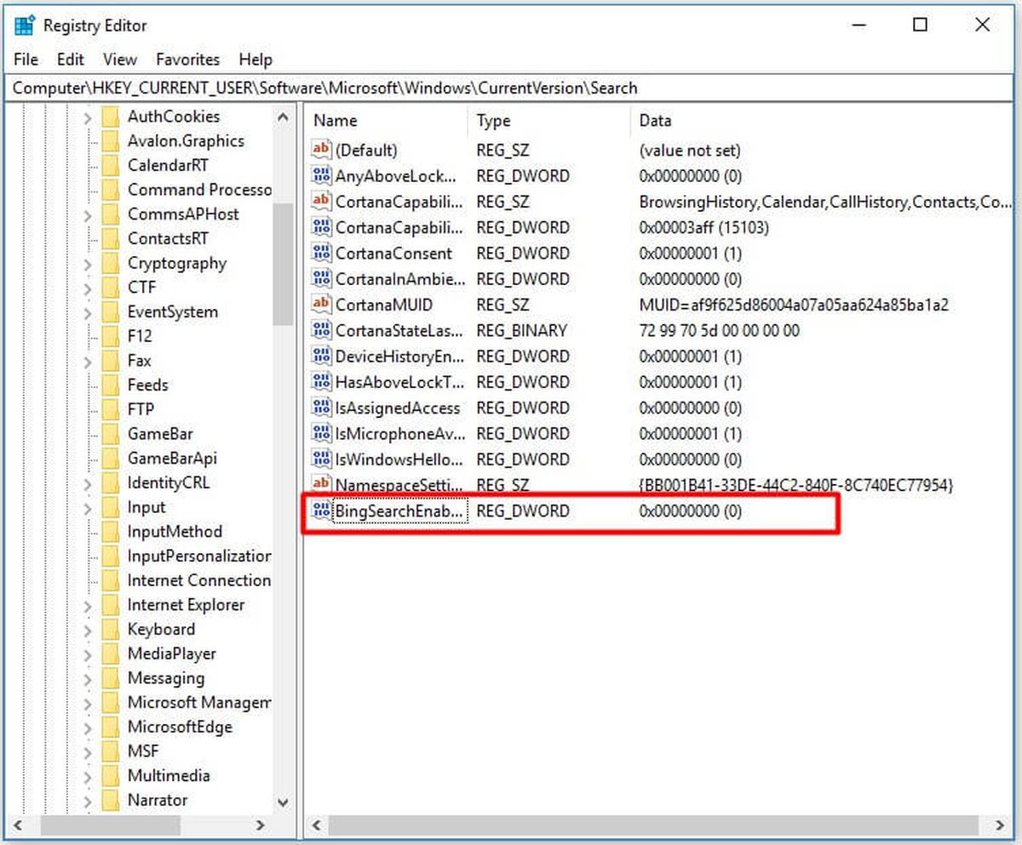This screenshot has width=1022, height=845.
Task: Open the View menu
Action: [x=120, y=60]
